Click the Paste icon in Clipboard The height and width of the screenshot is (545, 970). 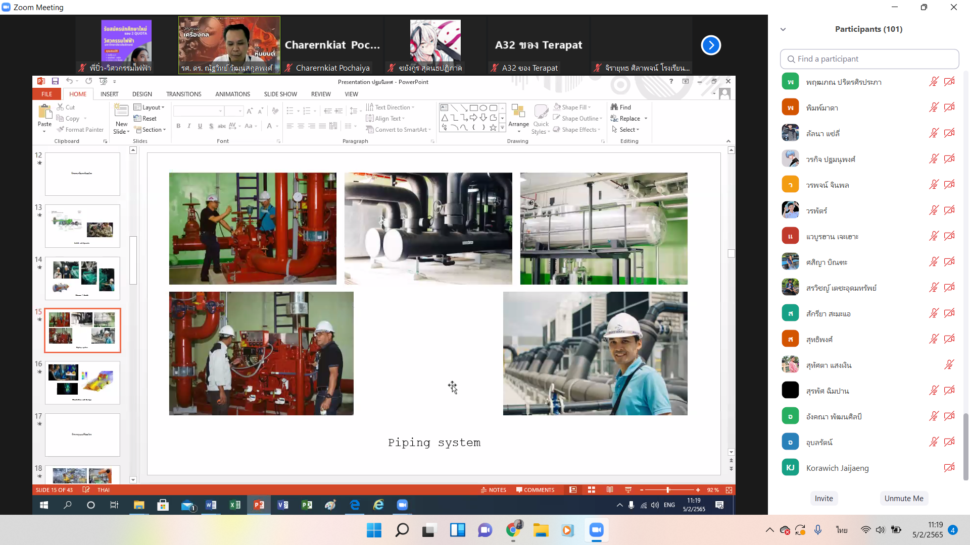44,112
